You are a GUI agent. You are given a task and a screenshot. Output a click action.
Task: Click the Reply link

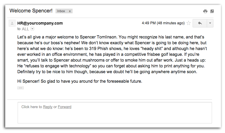pos(48,107)
